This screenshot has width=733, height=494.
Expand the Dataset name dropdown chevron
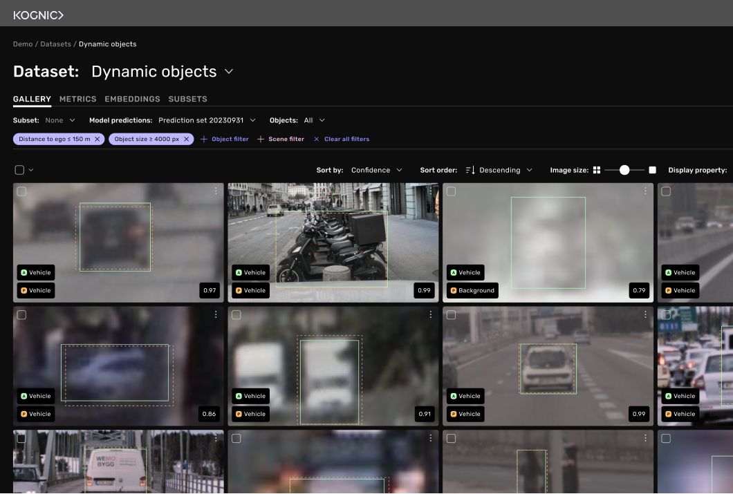[229, 71]
